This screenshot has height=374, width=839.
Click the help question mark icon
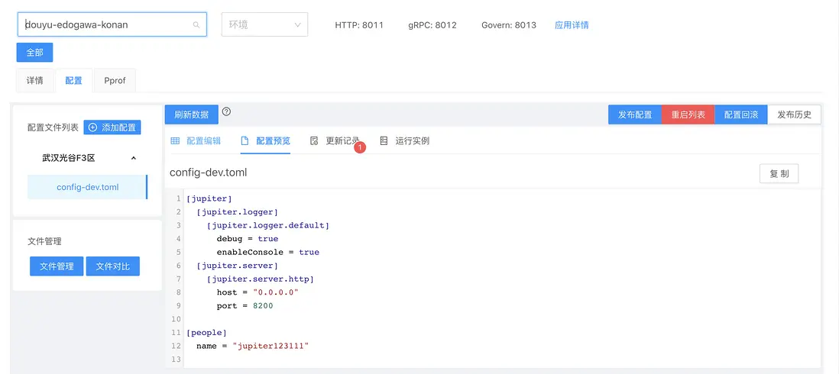pyautogui.click(x=226, y=111)
